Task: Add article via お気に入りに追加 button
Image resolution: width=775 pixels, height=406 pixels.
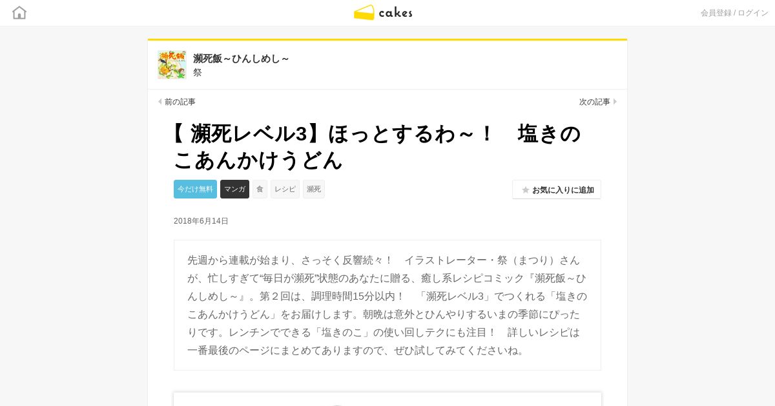Action: pos(557,189)
